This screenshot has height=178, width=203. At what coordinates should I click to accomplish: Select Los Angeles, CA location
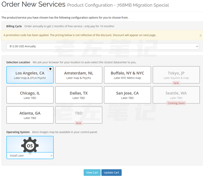click(30, 75)
